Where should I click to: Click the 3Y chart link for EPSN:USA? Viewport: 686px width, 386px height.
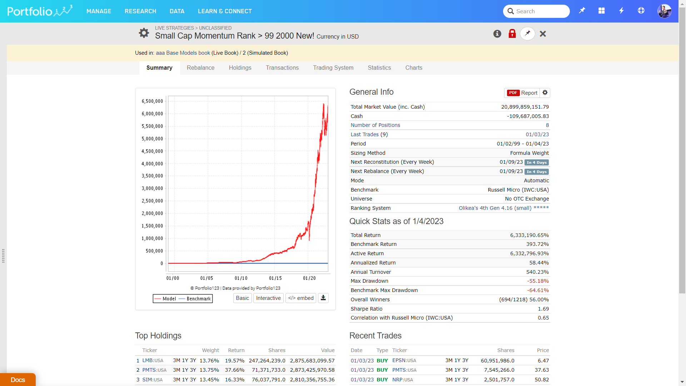tap(465, 361)
